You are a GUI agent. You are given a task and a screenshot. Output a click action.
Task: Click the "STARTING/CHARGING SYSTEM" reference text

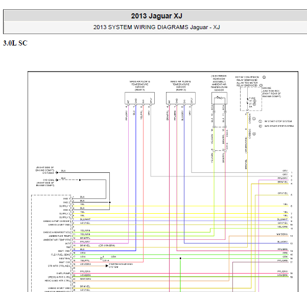coord(121,265)
